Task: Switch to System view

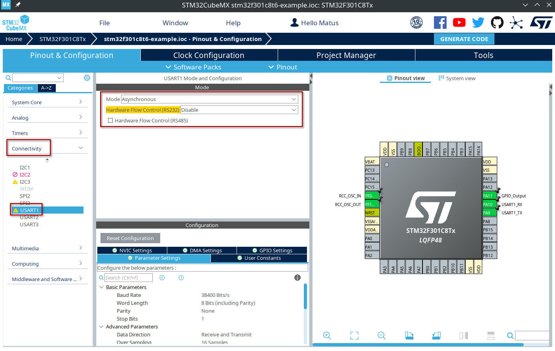Action: pos(457,78)
